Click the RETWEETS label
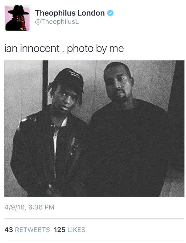 click(33, 230)
